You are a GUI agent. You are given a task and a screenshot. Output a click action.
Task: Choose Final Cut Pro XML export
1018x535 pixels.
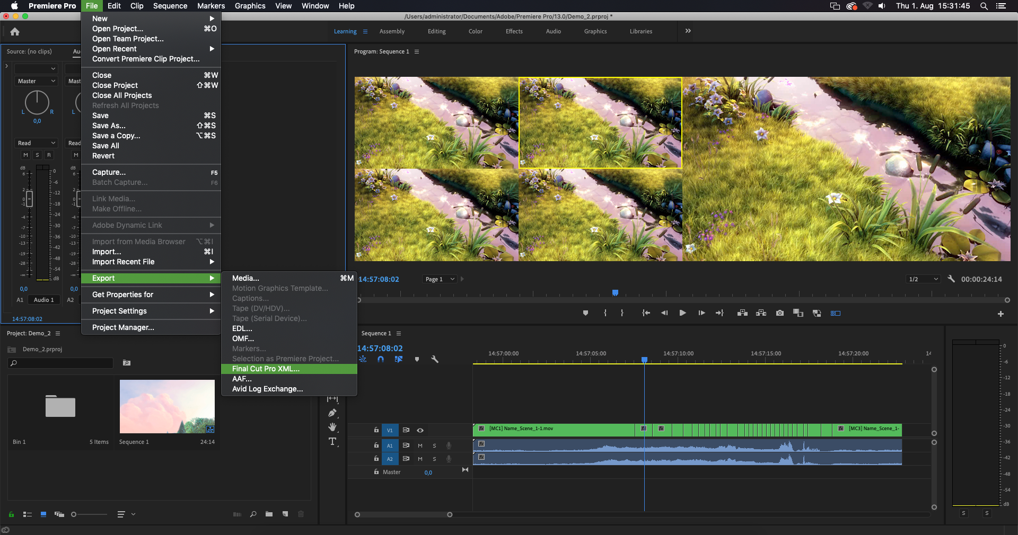289,369
